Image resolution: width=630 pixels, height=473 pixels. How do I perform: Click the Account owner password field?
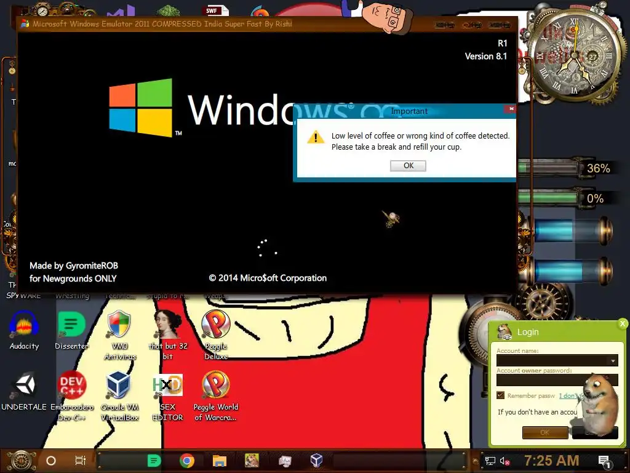(557, 380)
